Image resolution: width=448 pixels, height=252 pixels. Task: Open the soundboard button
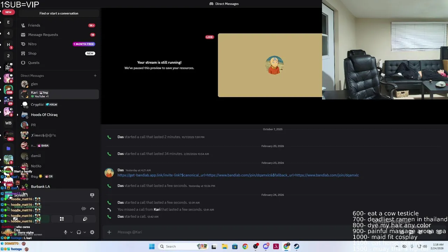point(85,219)
